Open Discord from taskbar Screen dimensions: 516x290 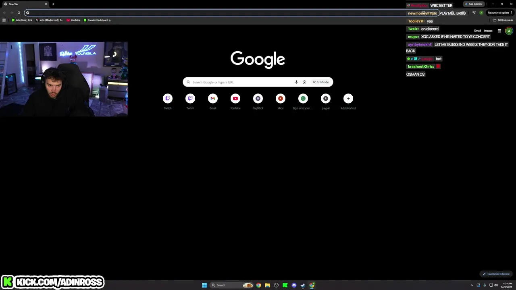tap(294, 285)
